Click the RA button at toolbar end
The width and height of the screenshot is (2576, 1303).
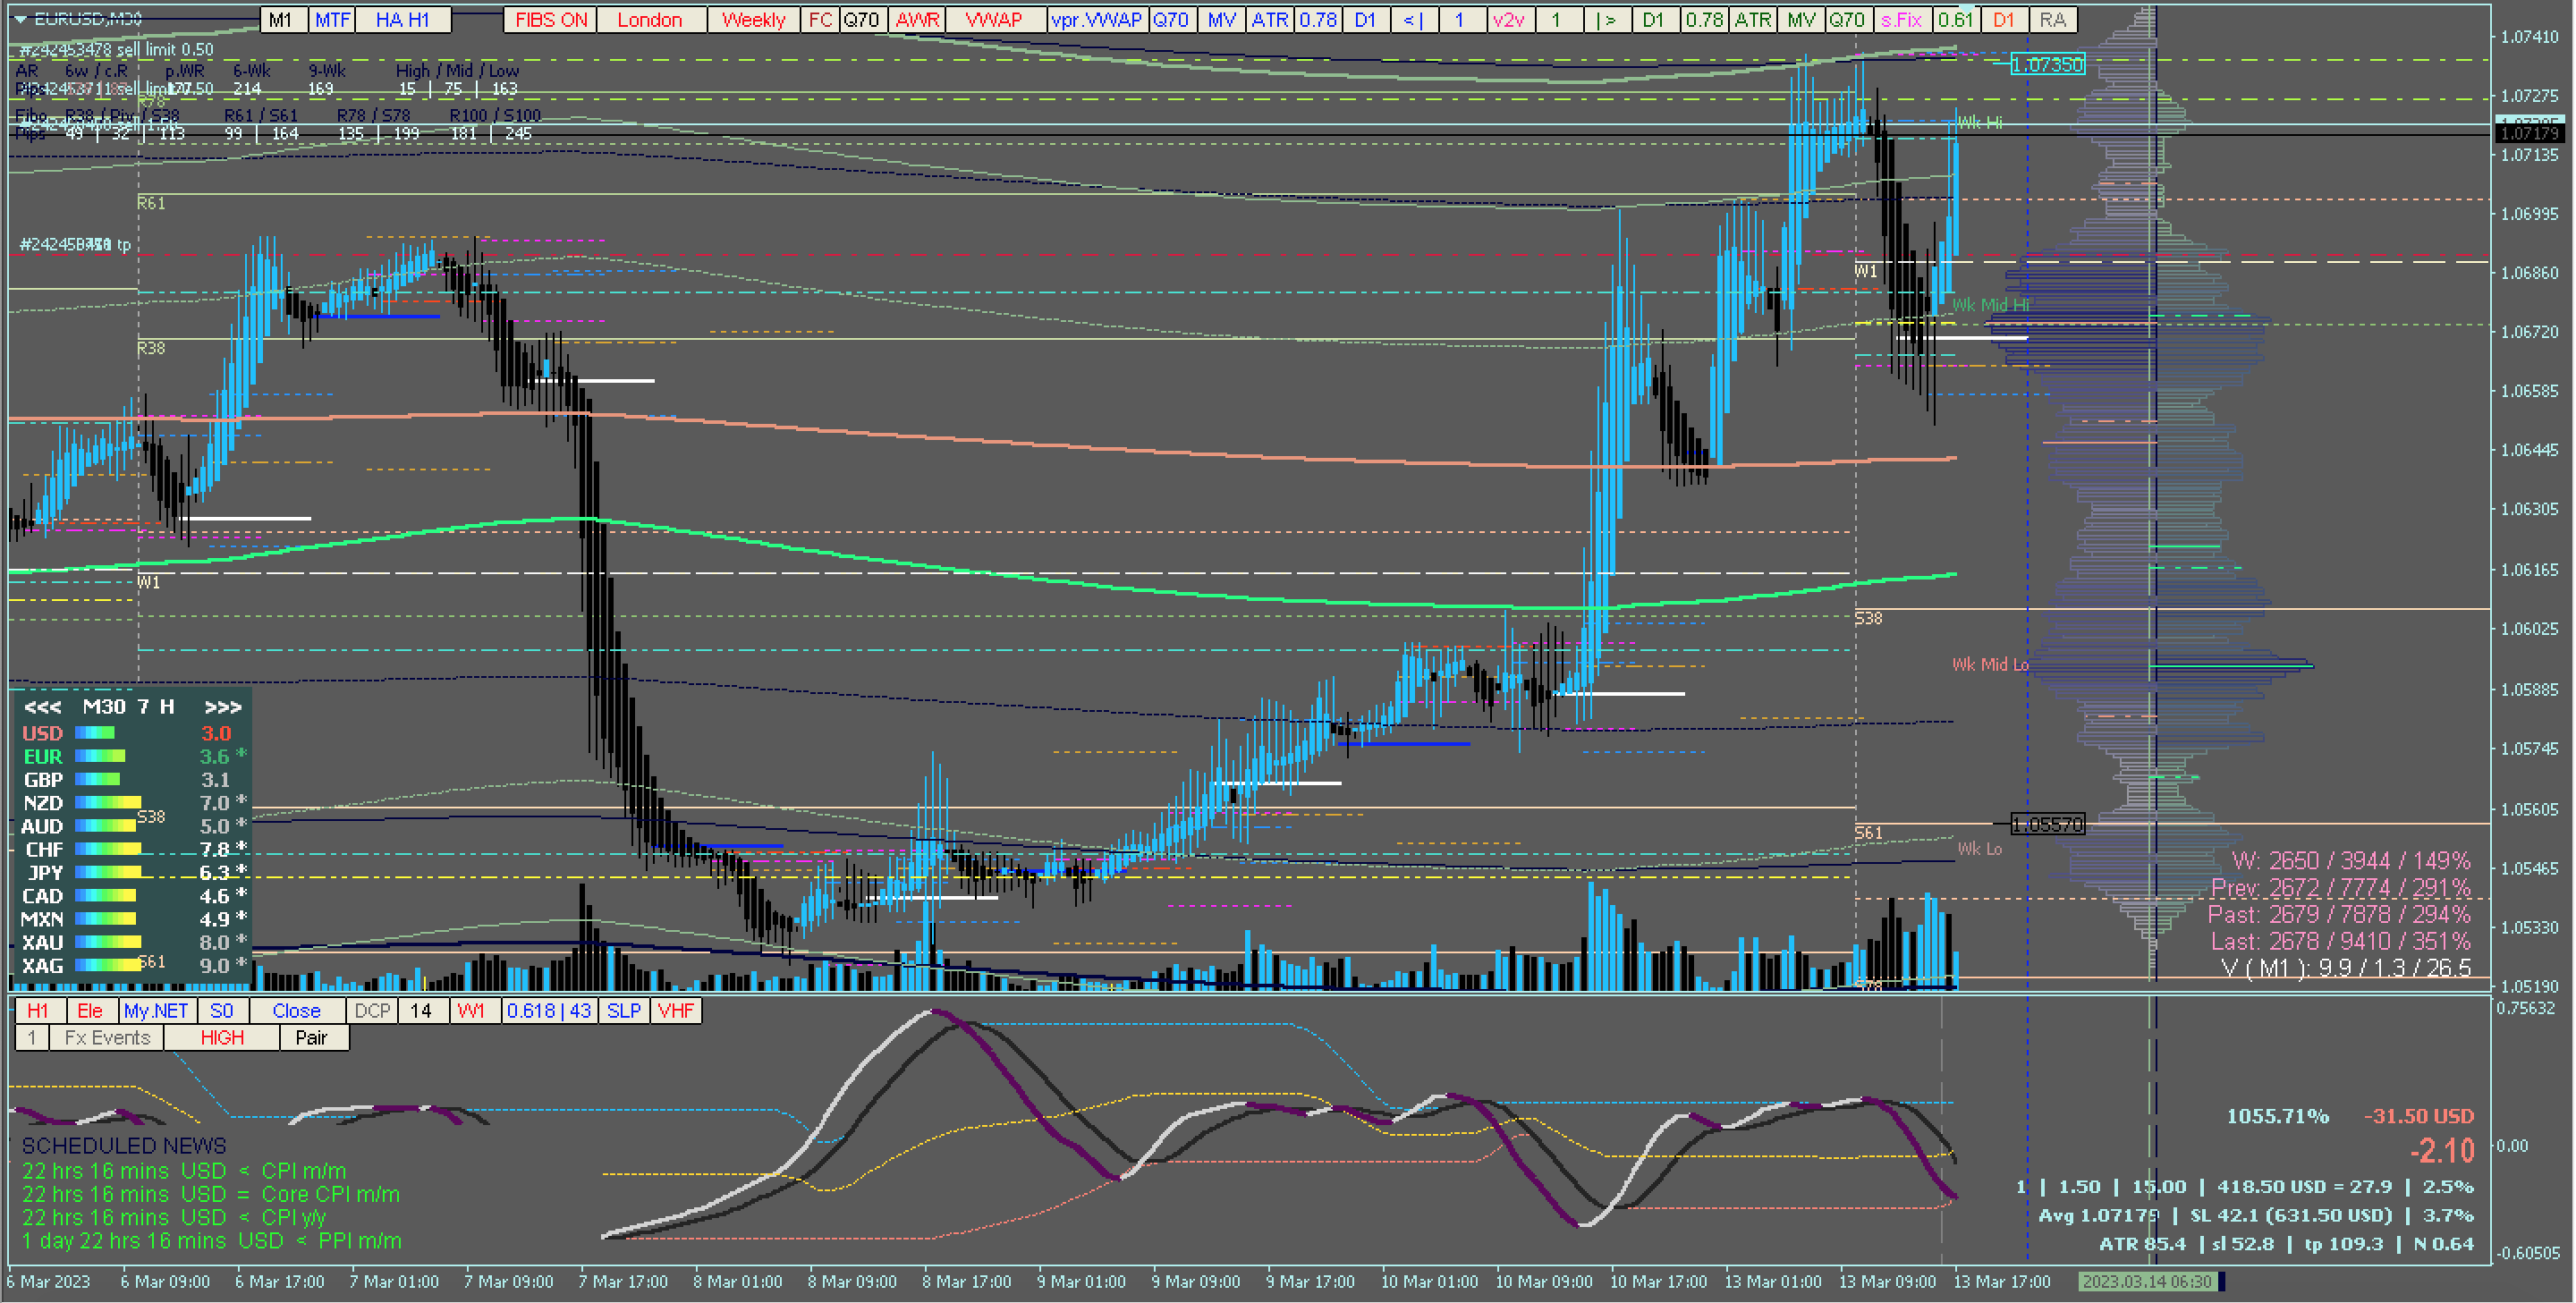tap(2052, 19)
